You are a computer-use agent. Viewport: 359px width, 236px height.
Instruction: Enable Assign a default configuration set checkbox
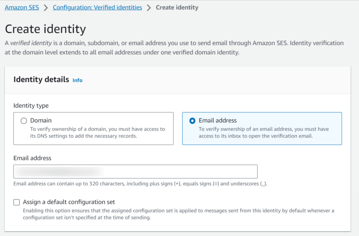click(17, 202)
